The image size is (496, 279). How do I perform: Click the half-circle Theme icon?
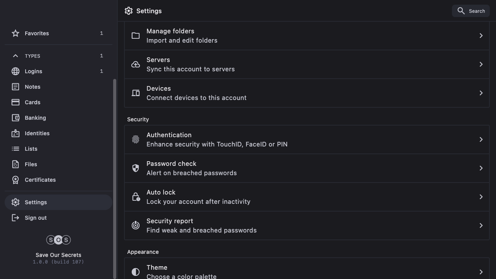[136, 272]
